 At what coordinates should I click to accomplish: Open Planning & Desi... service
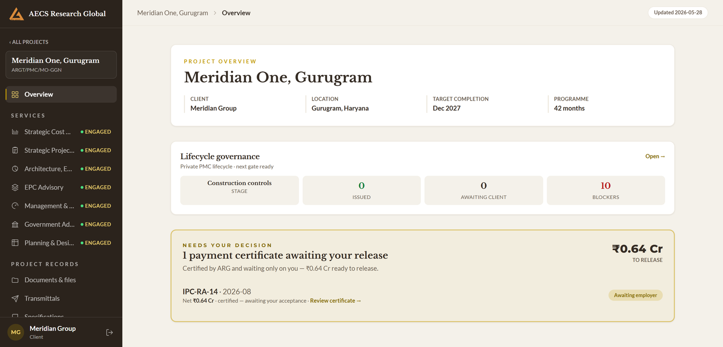[61, 243]
